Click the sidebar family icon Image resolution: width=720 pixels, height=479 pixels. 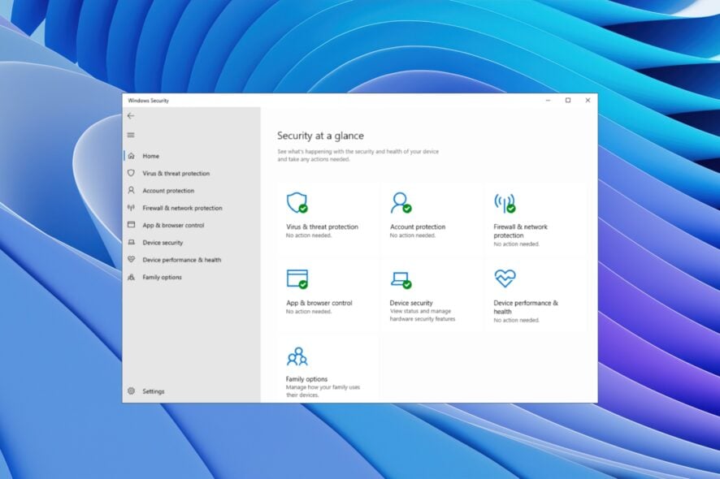132,277
